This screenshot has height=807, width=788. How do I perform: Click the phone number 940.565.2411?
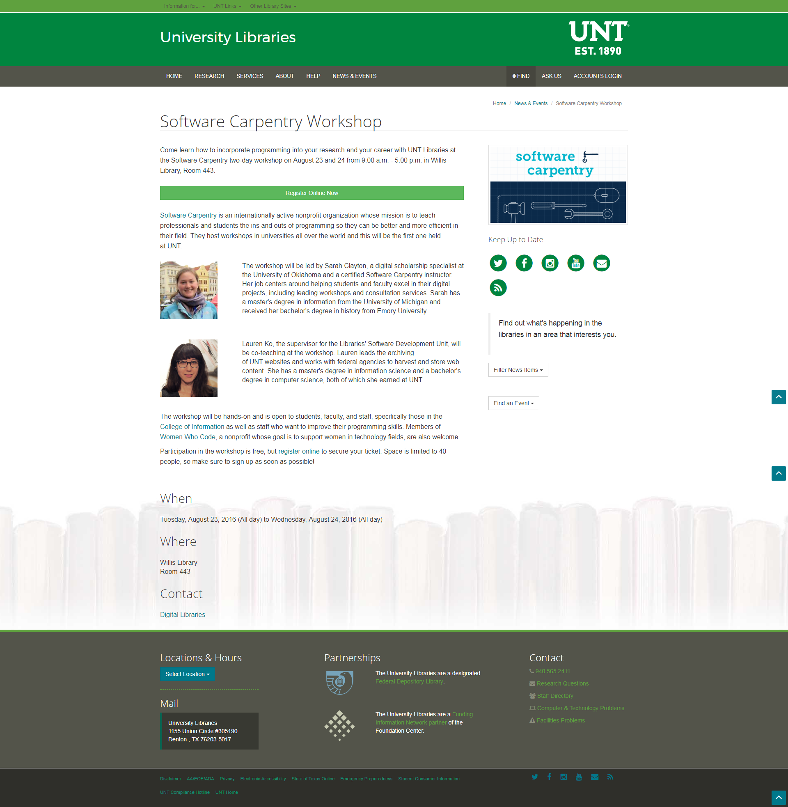coord(552,671)
